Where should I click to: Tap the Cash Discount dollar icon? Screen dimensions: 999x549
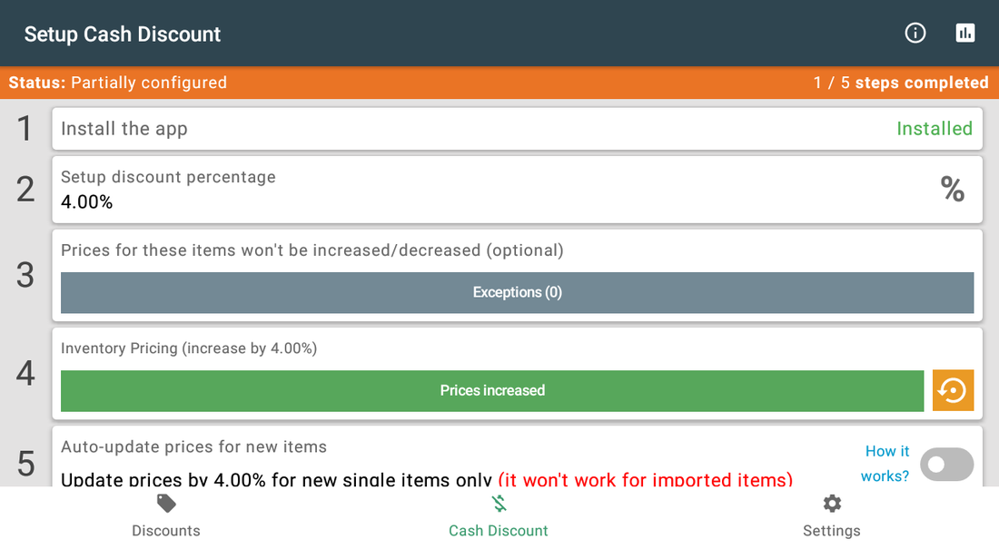tap(499, 504)
